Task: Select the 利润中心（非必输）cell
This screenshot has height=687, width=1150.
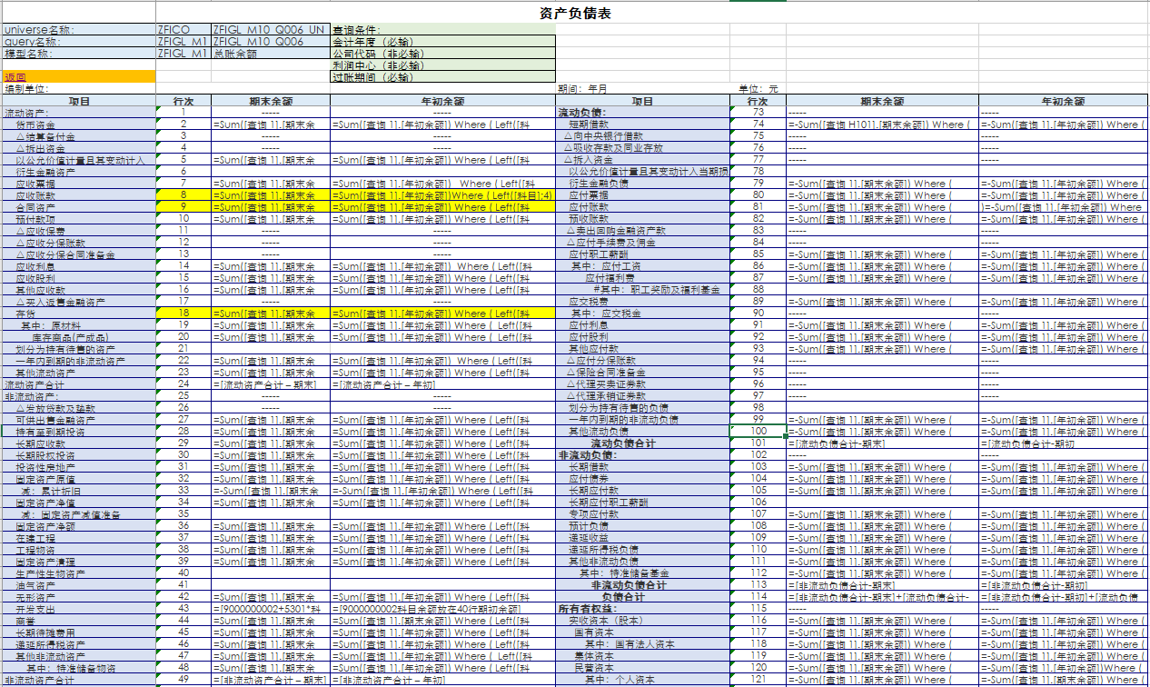Action: pyautogui.click(x=443, y=65)
